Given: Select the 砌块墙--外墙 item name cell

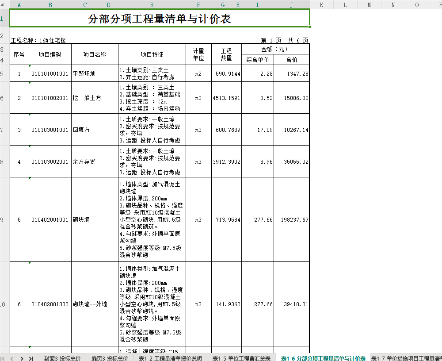Looking at the screenshot, I should click(x=95, y=304).
